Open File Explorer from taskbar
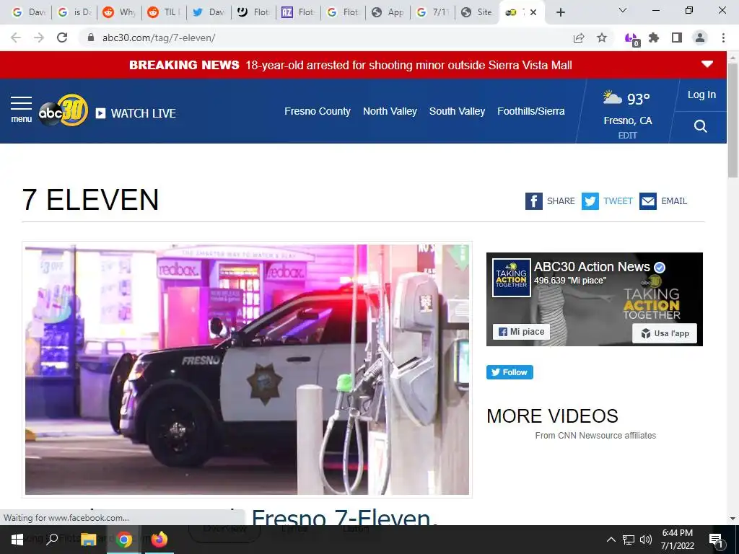 coord(88,540)
